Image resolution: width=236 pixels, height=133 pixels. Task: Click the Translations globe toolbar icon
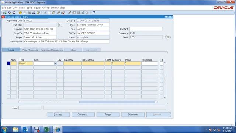[x=79, y=13]
